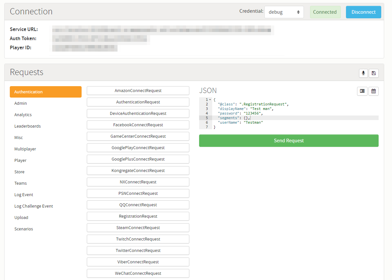This screenshot has height=280, width=392.
Task: Choose RegistrationRequest from the request list
Action: point(138,216)
